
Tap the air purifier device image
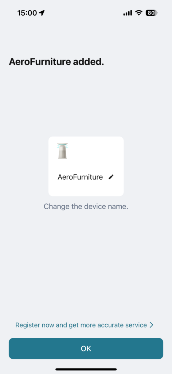[x=62, y=151]
